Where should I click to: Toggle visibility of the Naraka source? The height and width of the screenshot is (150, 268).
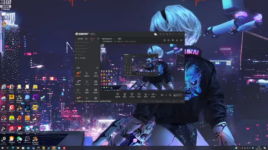pyautogui.click(x=76, y=45)
